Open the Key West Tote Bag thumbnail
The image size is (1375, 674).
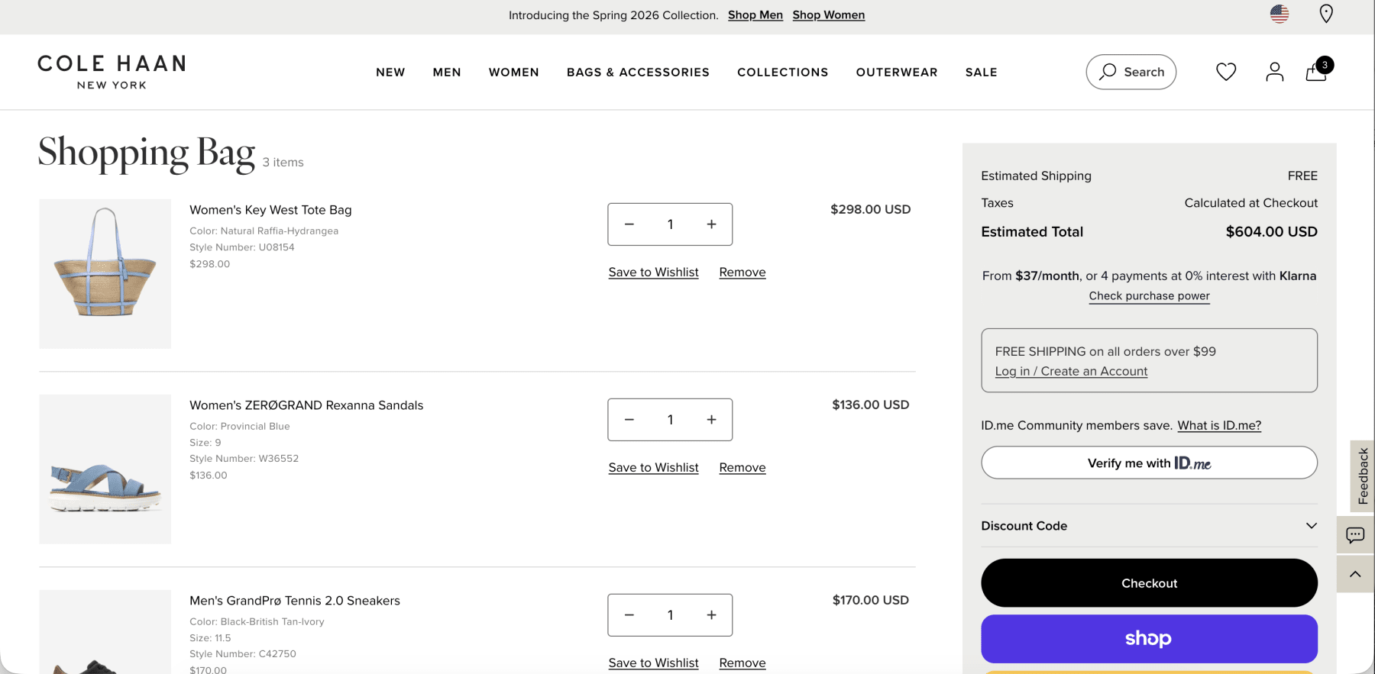(x=105, y=274)
